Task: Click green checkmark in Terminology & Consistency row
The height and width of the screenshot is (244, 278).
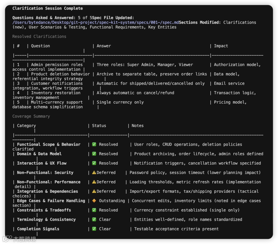Action: coord(94,220)
